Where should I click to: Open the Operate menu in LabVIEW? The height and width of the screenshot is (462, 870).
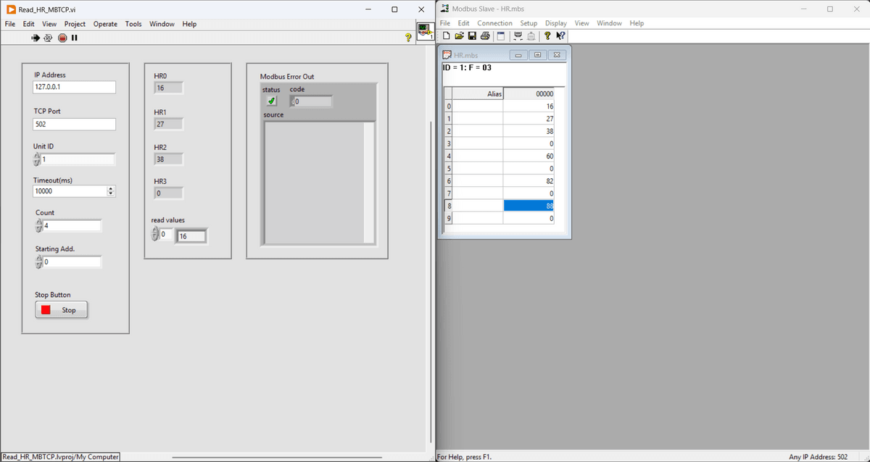[105, 24]
